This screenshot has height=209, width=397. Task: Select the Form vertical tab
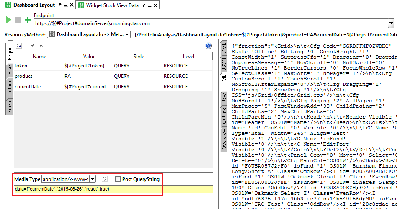pos(9,107)
